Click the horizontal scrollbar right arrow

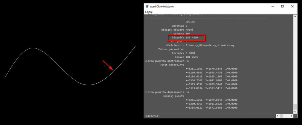[x=291, y=116]
